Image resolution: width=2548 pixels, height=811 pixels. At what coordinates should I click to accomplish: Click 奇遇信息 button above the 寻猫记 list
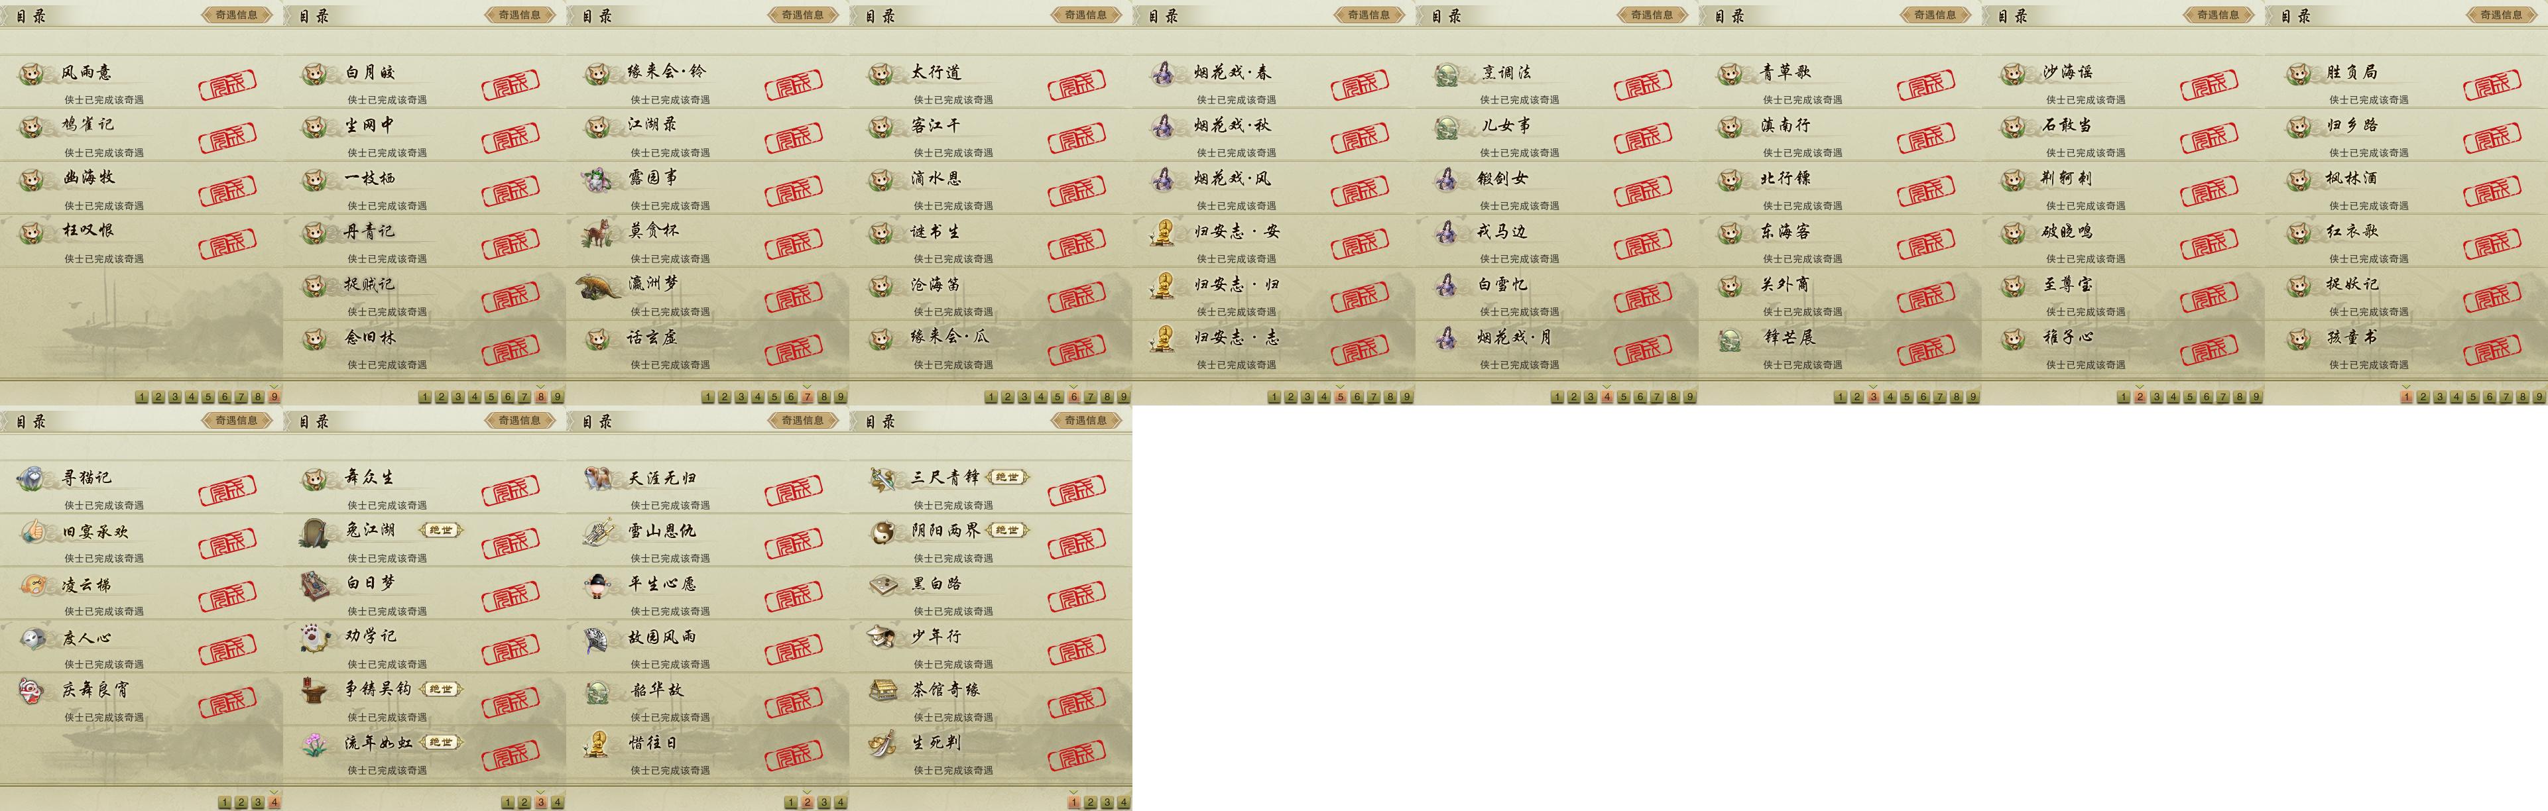pos(237,420)
